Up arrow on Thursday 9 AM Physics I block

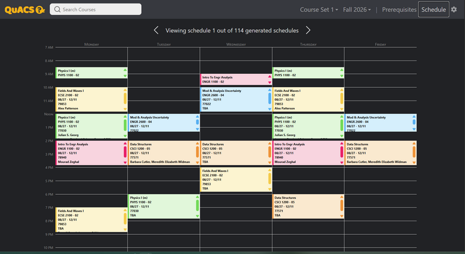click(342, 70)
